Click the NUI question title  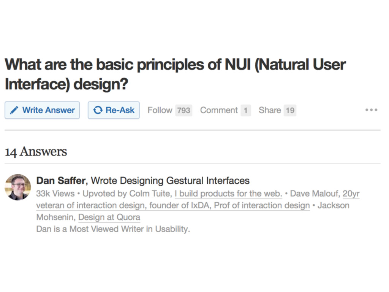(x=175, y=74)
